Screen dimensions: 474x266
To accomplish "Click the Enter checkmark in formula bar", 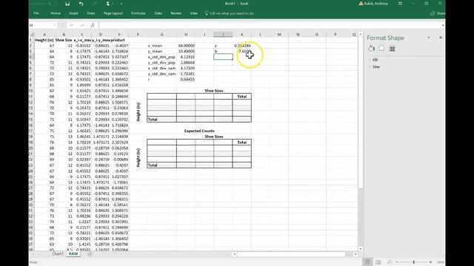I will 82,25.
